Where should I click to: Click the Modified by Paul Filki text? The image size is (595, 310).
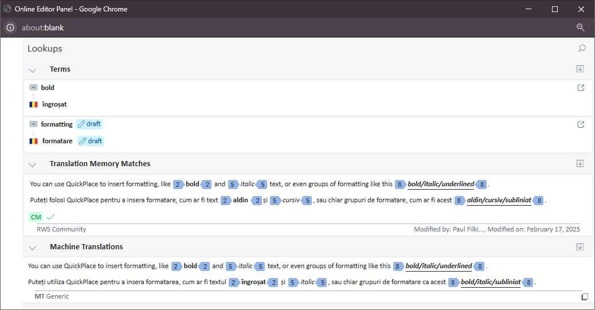(449, 229)
